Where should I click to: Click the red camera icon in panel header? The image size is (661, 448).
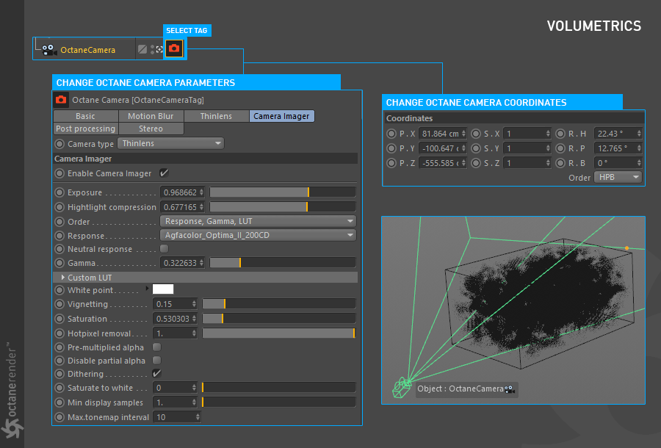61,100
